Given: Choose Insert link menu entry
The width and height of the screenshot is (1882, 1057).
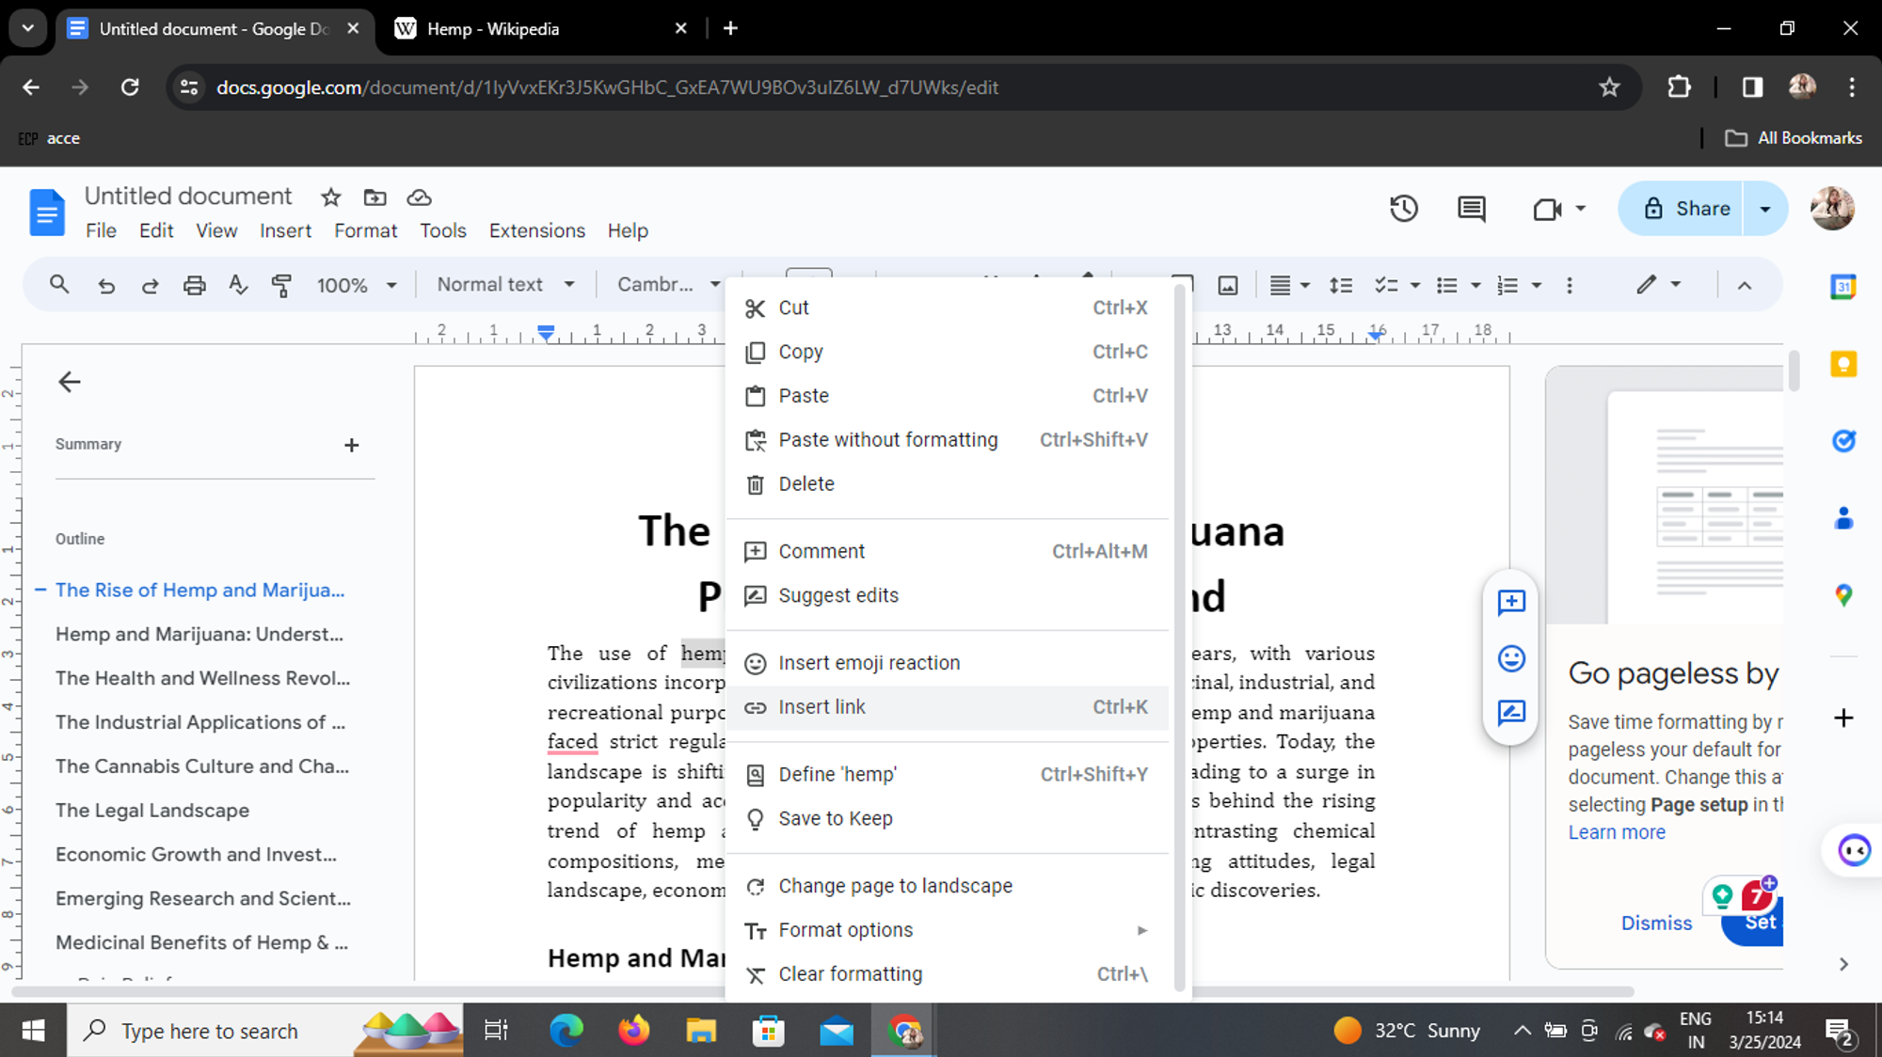Looking at the screenshot, I should point(948,707).
